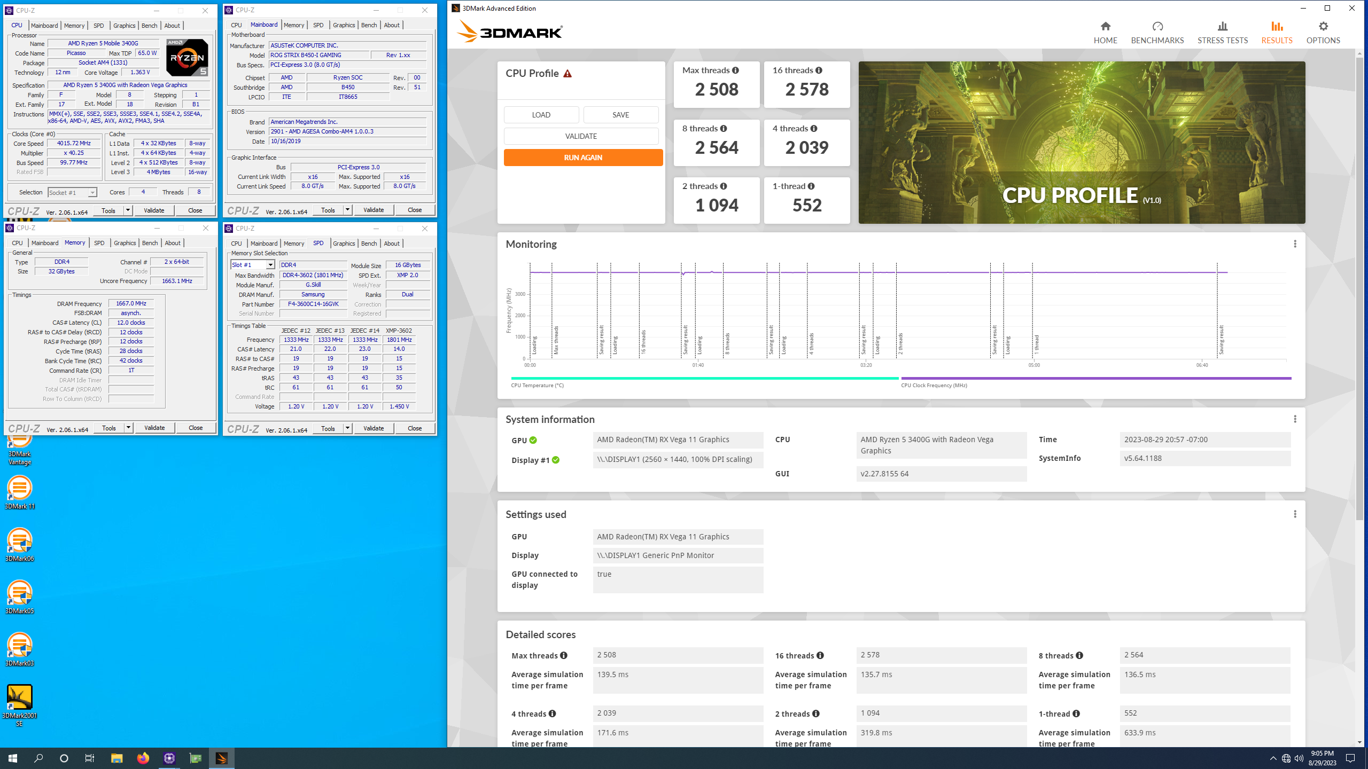Switch to the Bench tab in the CPU-Z CPU window
The image size is (1368, 769).
point(149,26)
